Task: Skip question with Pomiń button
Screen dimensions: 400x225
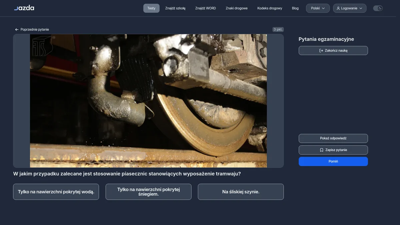Action: pyautogui.click(x=333, y=161)
